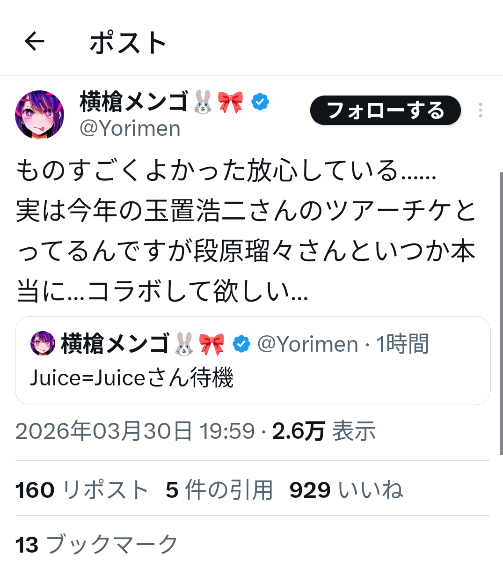Open the @Yorimen handle under author name

tap(130, 128)
